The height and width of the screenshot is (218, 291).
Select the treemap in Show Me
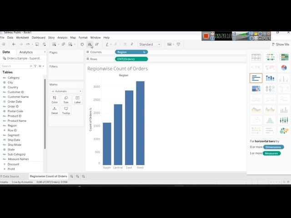pyautogui.click(x=256, y=89)
